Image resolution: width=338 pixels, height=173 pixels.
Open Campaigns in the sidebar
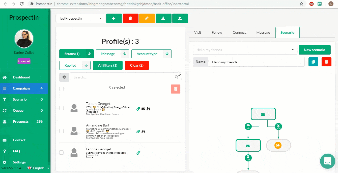click(x=24, y=88)
